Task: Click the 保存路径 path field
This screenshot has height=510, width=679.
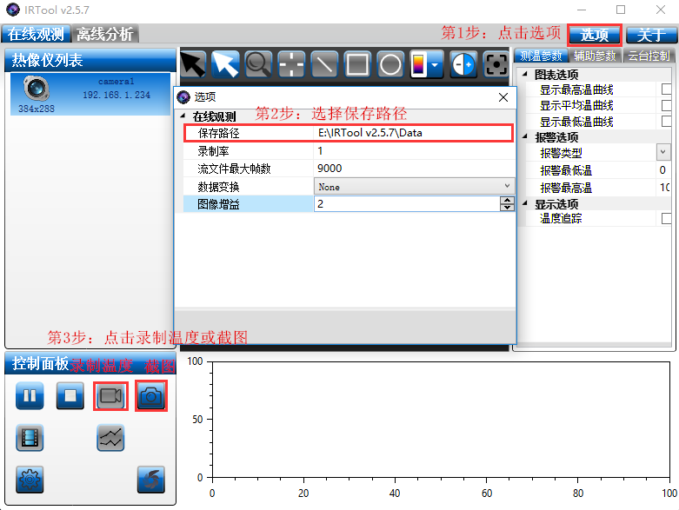Action: click(413, 134)
